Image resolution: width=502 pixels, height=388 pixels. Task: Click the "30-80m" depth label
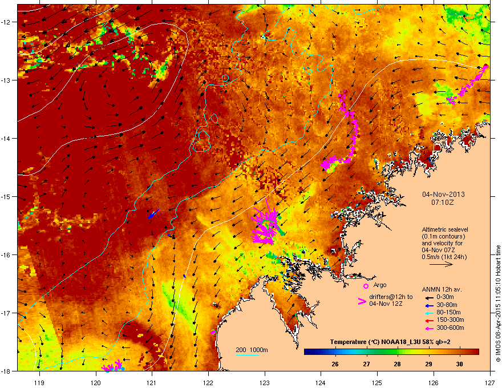click(447, 305)
